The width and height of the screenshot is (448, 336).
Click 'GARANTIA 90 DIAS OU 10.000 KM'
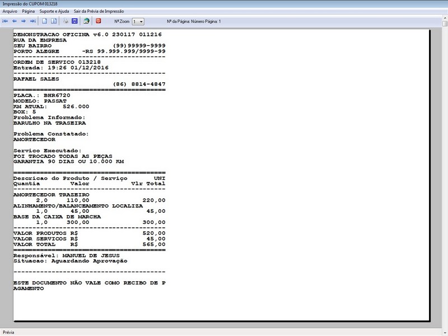pos(68,162)
